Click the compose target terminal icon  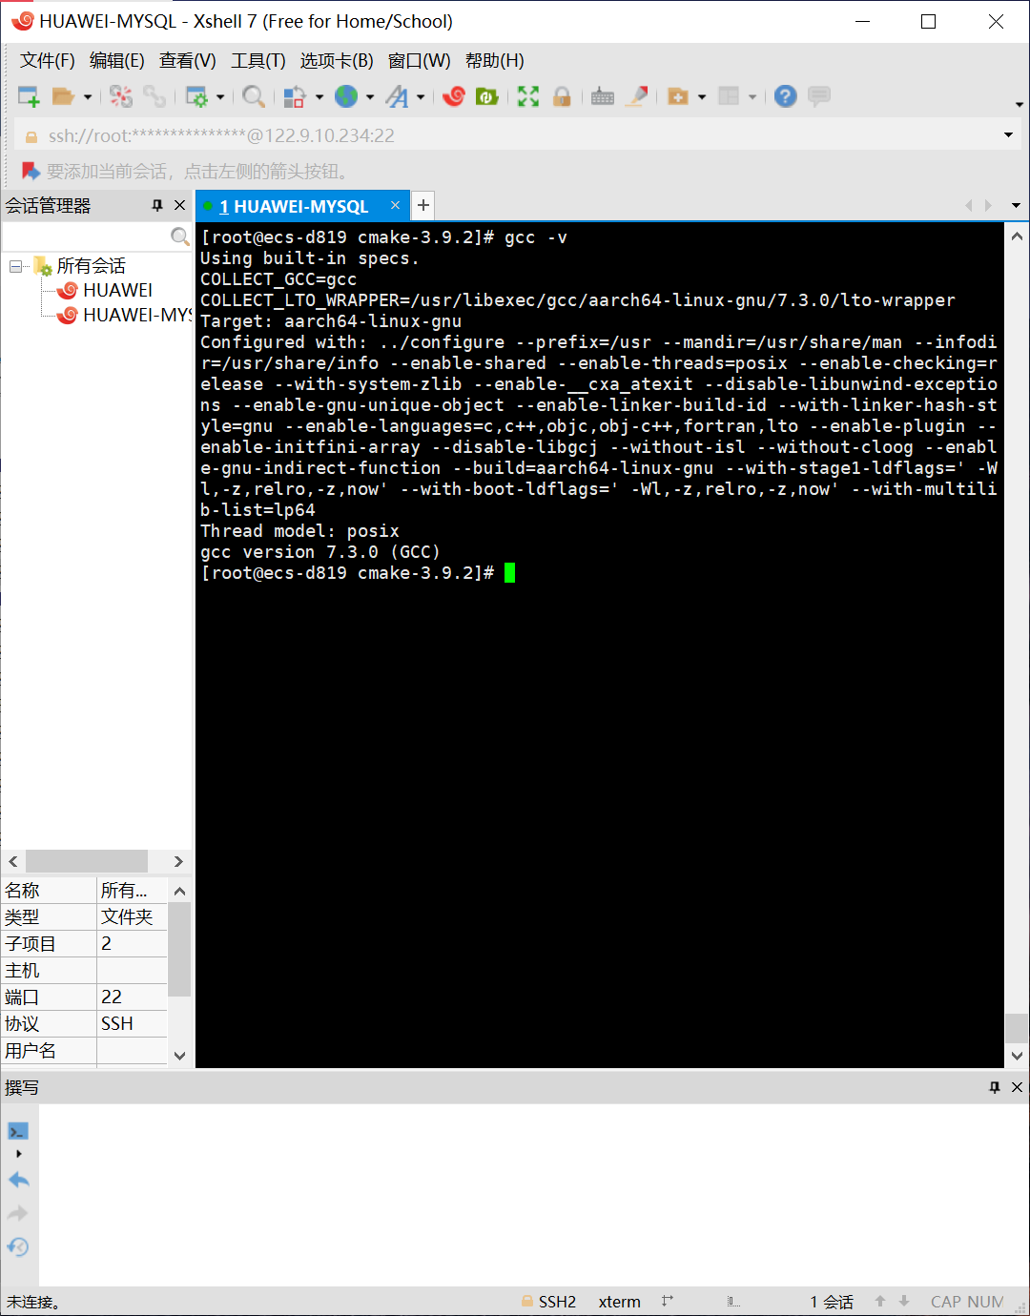click(x=18, y=1131)
